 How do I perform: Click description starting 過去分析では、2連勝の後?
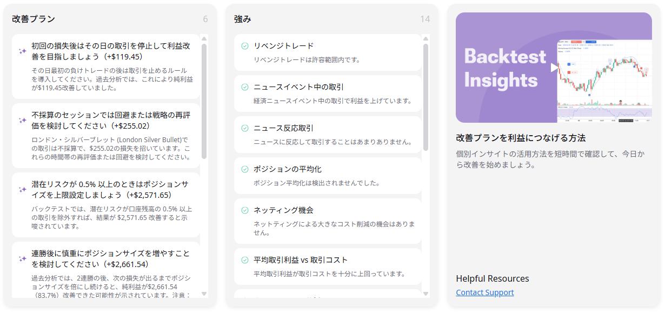point(111,287)
